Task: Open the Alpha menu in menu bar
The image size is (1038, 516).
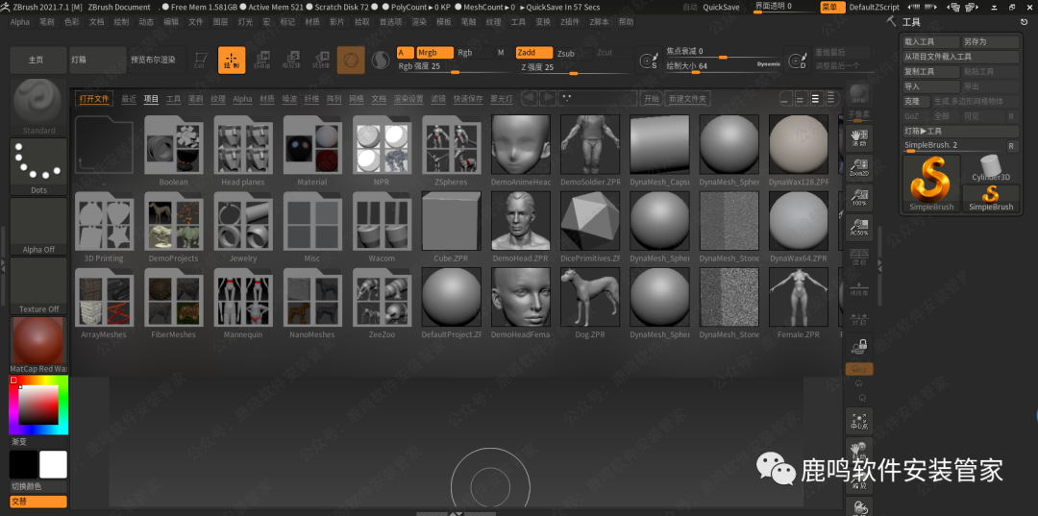Action: [x=19, y=21]
